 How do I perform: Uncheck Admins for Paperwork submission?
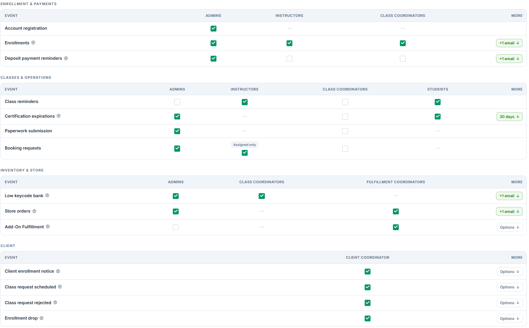click(177, 131)
